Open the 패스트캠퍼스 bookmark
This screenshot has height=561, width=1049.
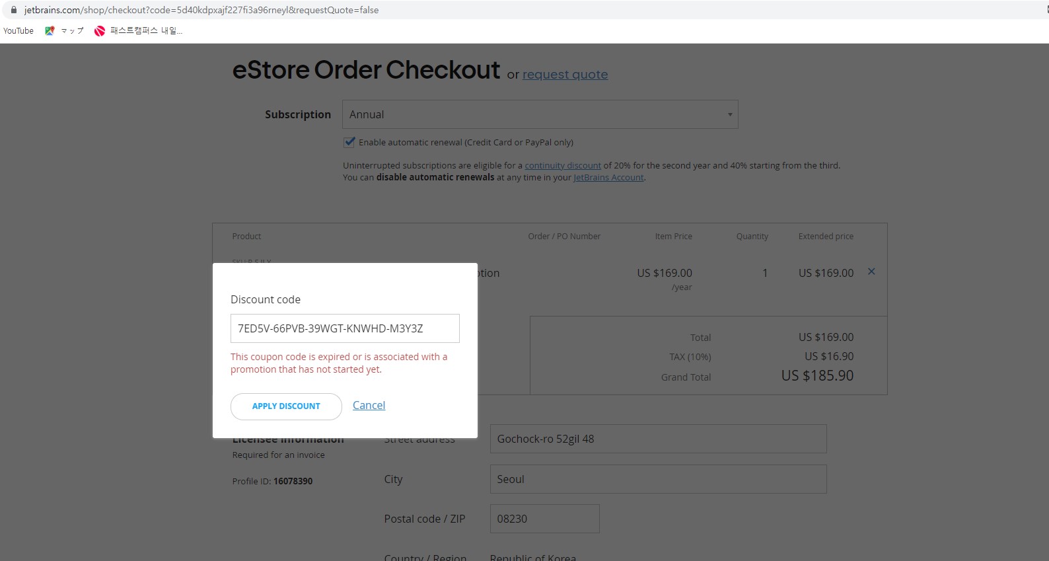[x=138, y=30]
